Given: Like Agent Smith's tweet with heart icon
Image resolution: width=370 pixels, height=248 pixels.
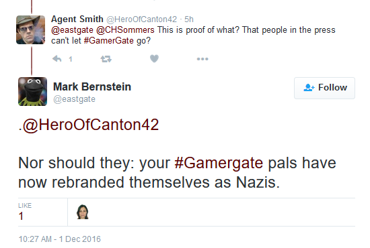Looking at the screenshot, I should (154, 58).
